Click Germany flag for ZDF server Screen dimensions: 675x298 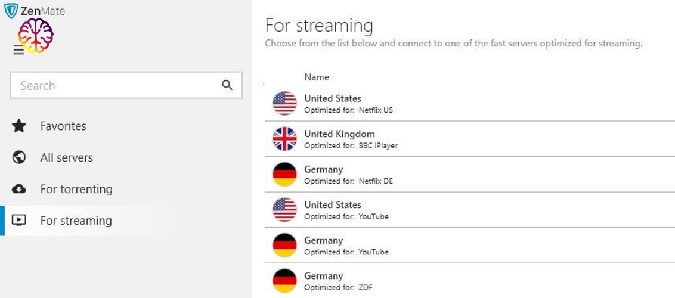(x=284, y=280)
